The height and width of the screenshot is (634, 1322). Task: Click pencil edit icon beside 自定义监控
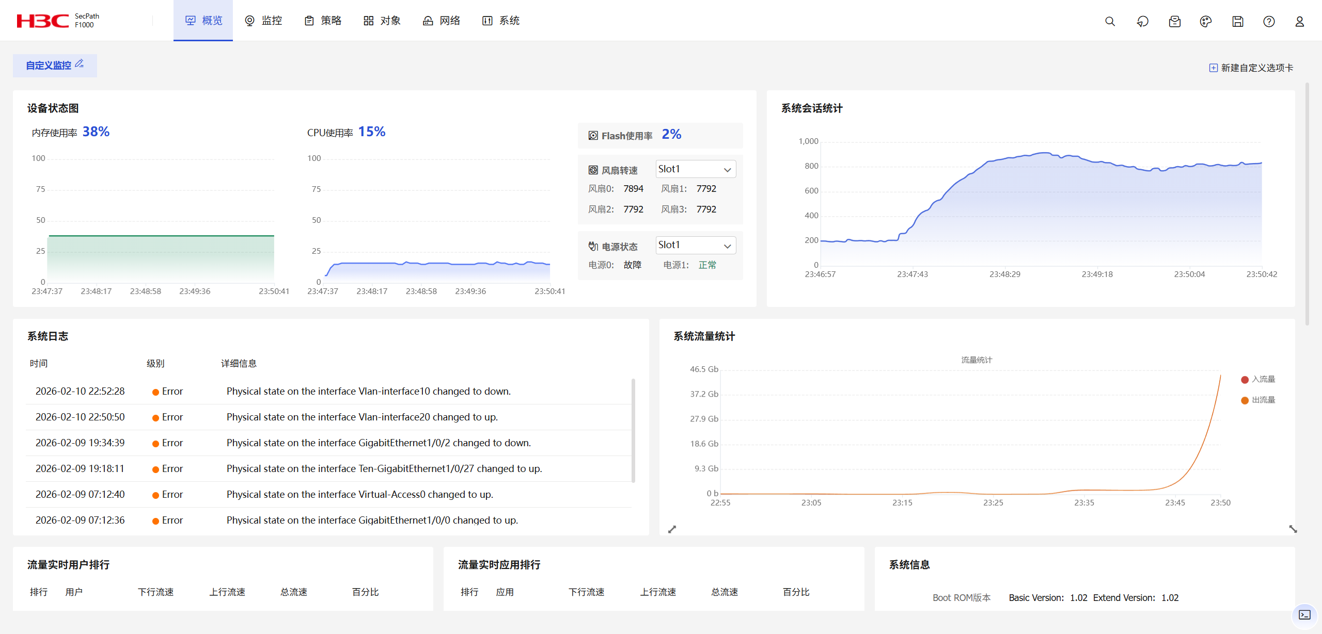(x=80, y=64)
